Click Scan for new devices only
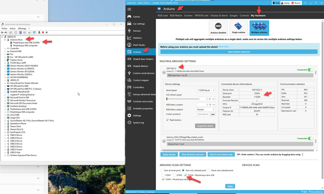Viewport: 324px width, 194px height. (x=221, y=154)
